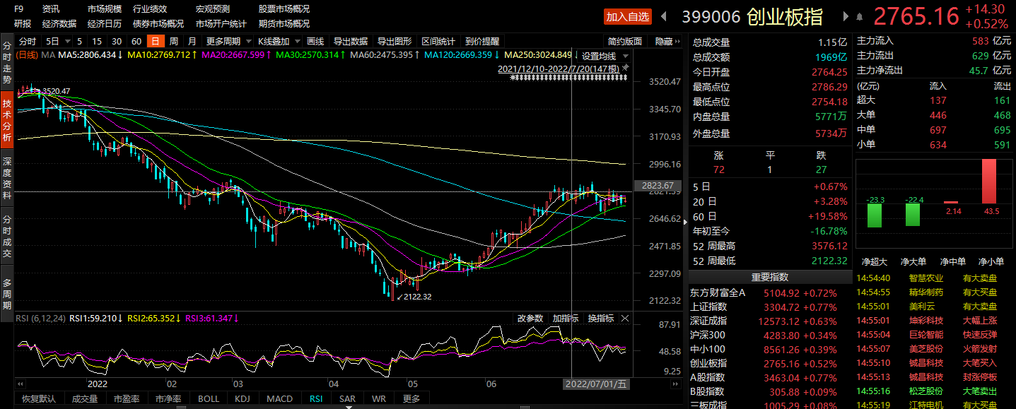Click the 加入自选 button
1016x409 pixels.
[627, 17]
